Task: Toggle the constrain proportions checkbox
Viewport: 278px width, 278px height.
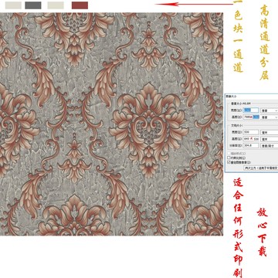Action: (x=229, y=158)
